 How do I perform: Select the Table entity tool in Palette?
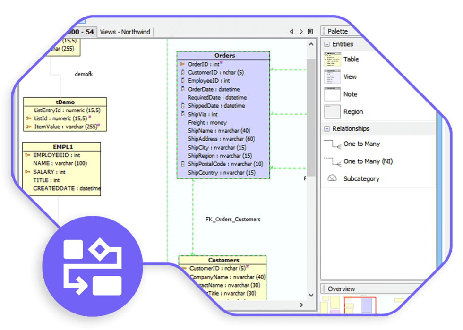[352, 59]
